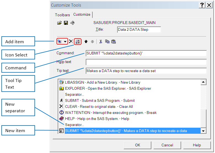Paste a tool with the clipboard icon
The image size is (215, 153).
pyautogui.click(x=113, y=42)
